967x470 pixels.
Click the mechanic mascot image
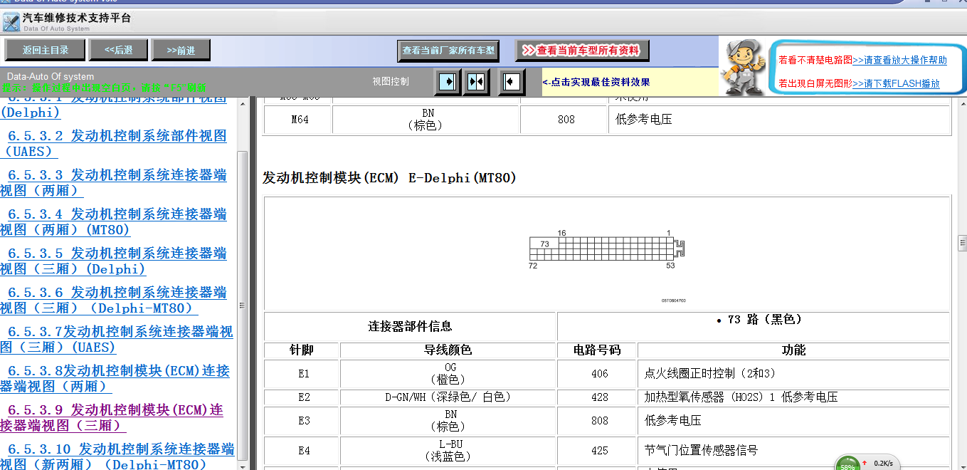click(x=744, y=68)
